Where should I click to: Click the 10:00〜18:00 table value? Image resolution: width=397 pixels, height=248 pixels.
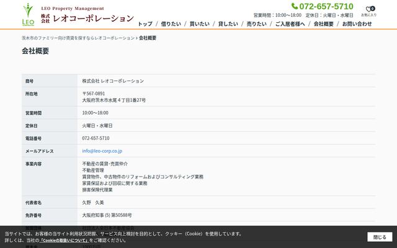[x=95, y=113]
